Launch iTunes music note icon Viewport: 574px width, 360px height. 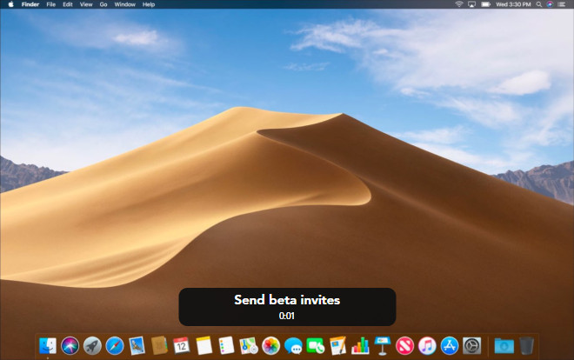pos(427,346)
